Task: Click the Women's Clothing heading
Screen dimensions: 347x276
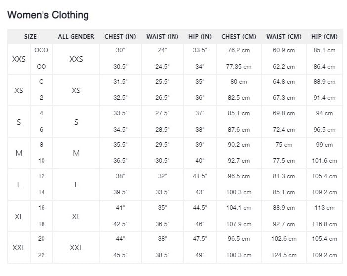Action: (48, 15)
